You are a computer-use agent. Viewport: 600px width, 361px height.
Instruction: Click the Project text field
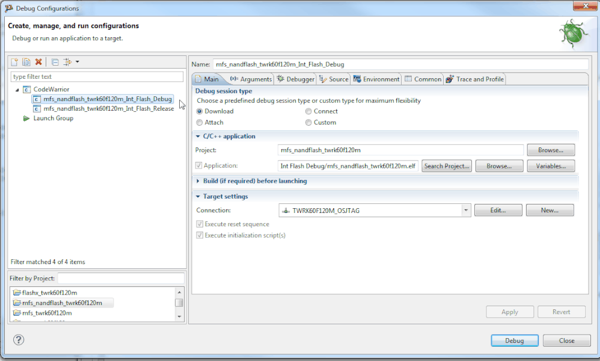click(x=400, y=150)
